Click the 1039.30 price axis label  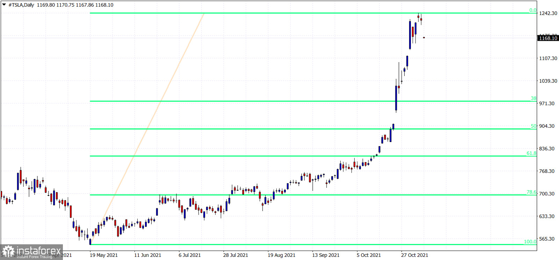coord(548,81)
